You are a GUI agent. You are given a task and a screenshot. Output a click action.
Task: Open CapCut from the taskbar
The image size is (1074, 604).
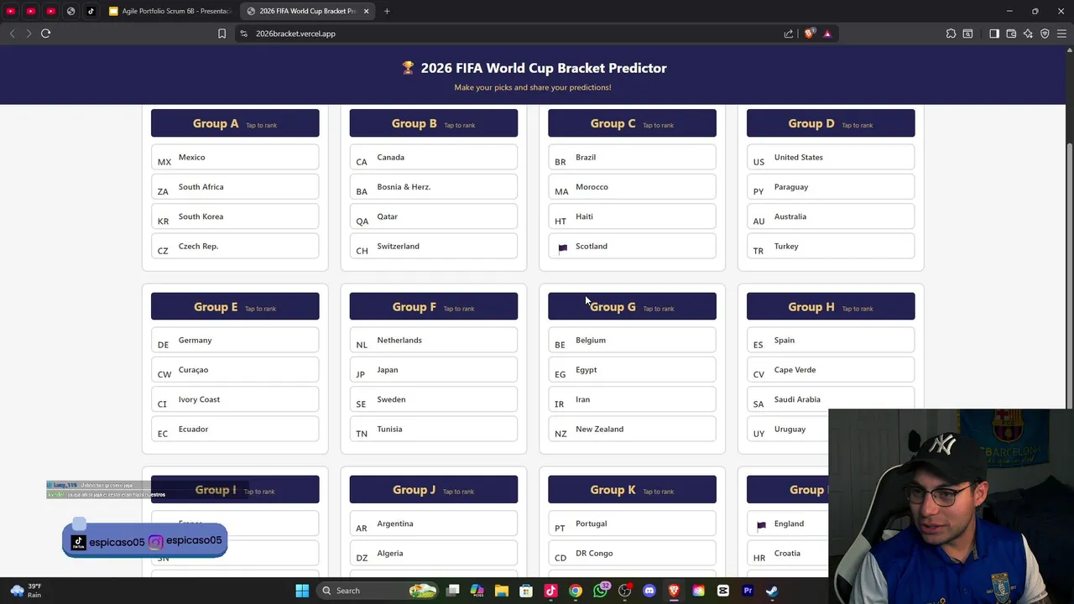(x=723, y=591)
